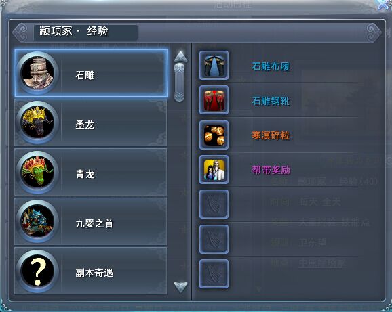Click the 石雕布履 item name link

click(271, 66)
